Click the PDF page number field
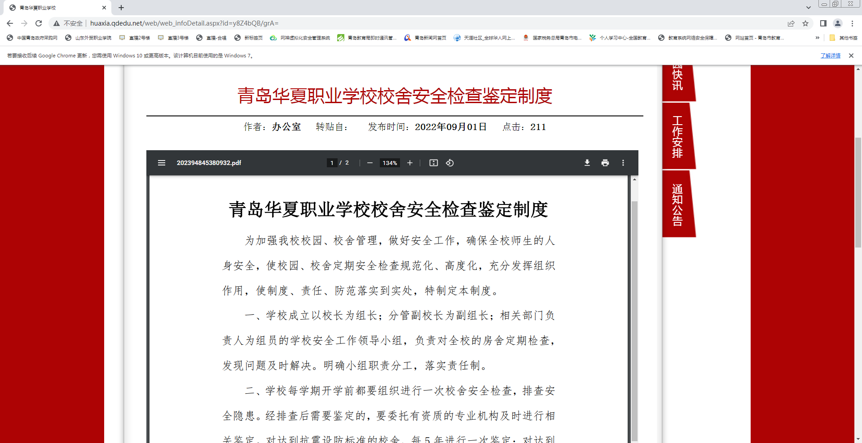This screenshot has width=862, height=443. 332,163
